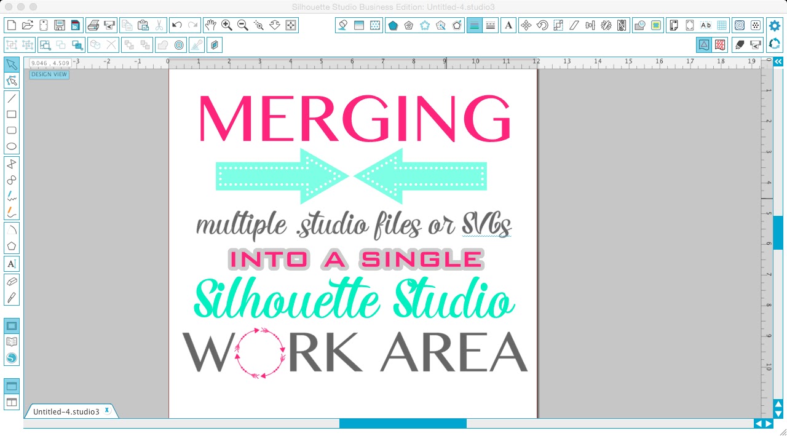787x436 pixels.
Task: Undo the last action
Action: coord(178,25)
